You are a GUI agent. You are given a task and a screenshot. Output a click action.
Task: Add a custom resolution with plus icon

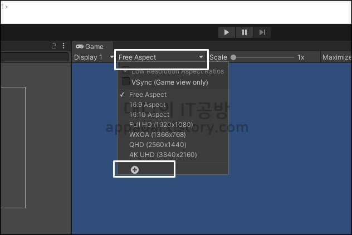click(x=135, y=170)
